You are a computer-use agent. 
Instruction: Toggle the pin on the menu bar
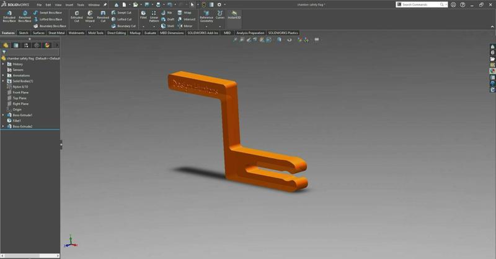[x=105, y=4]
